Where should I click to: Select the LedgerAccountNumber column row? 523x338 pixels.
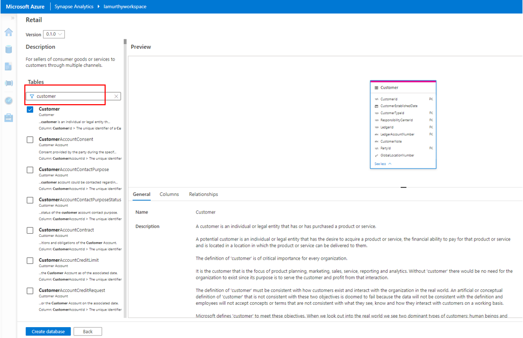[403, 134]
